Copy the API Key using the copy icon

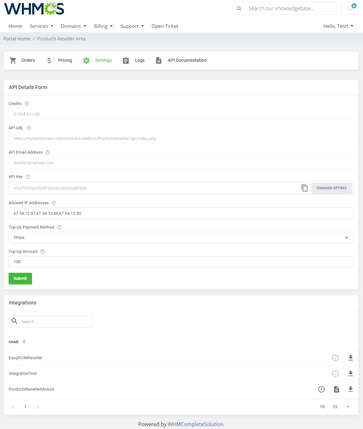[x=304, y=188]
